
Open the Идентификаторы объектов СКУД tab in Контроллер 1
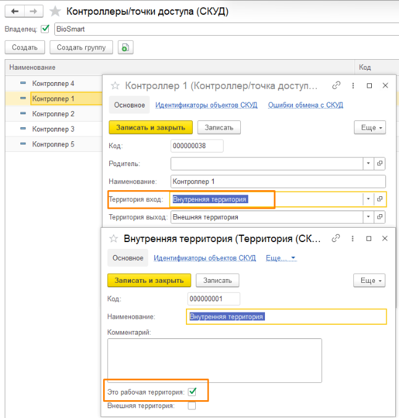pyautogui.click(x=206, y=105)
